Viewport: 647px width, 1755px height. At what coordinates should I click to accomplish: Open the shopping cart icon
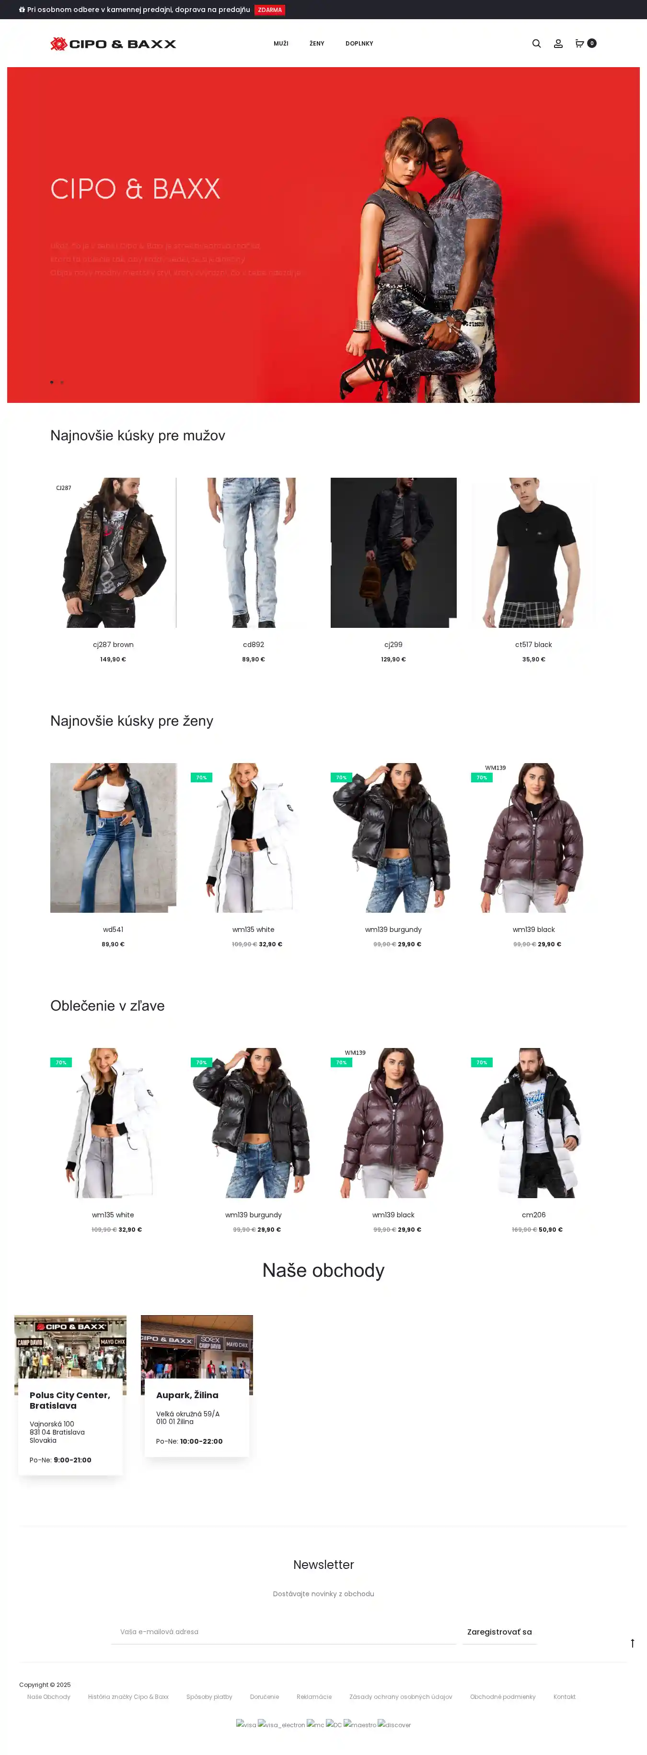coord(579,44)
